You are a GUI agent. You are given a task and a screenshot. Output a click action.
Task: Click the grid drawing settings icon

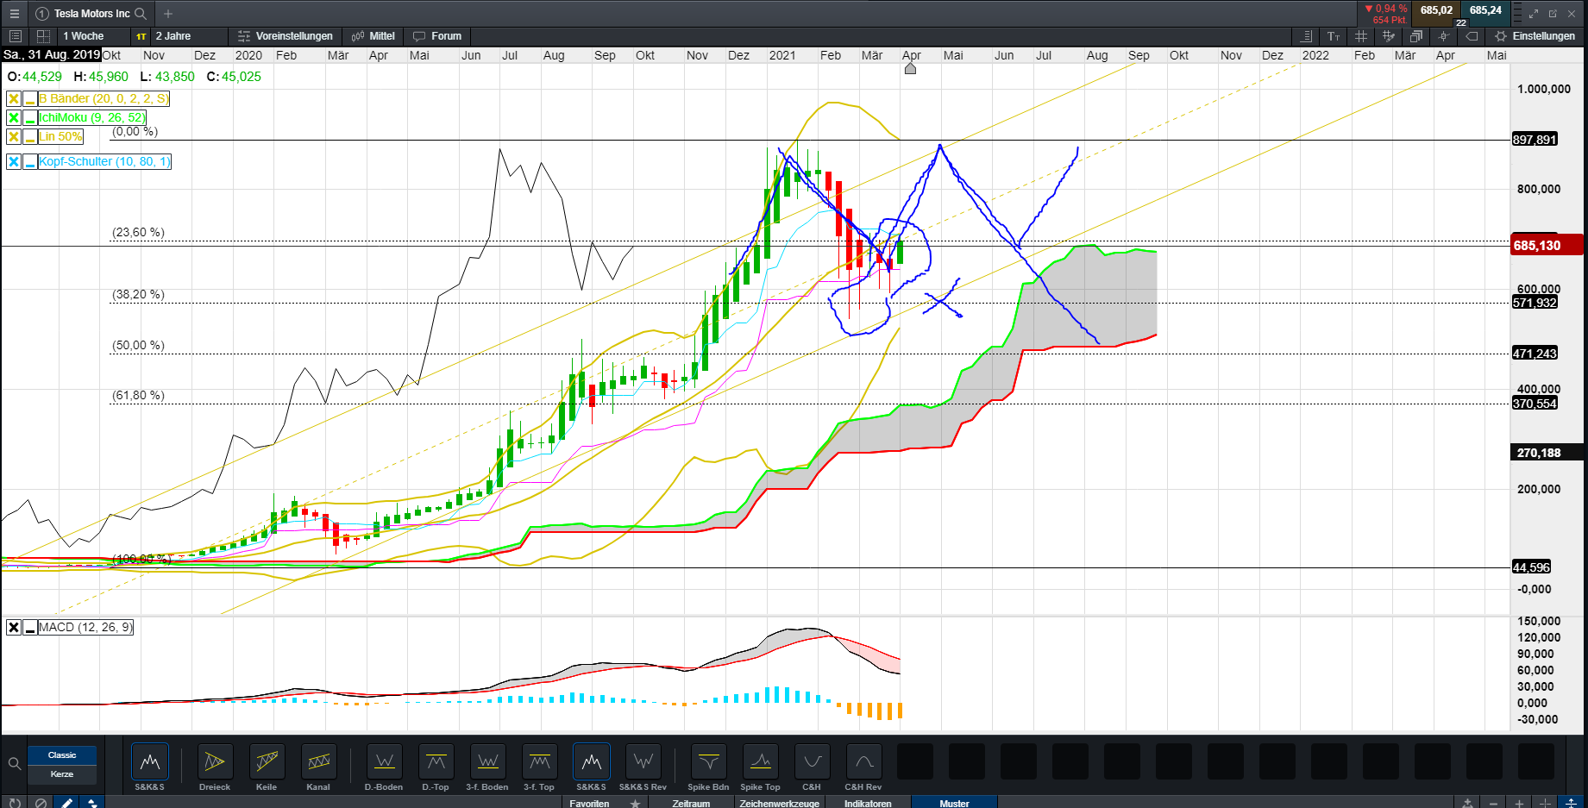pyautogui.click(x=1389, y=36)
